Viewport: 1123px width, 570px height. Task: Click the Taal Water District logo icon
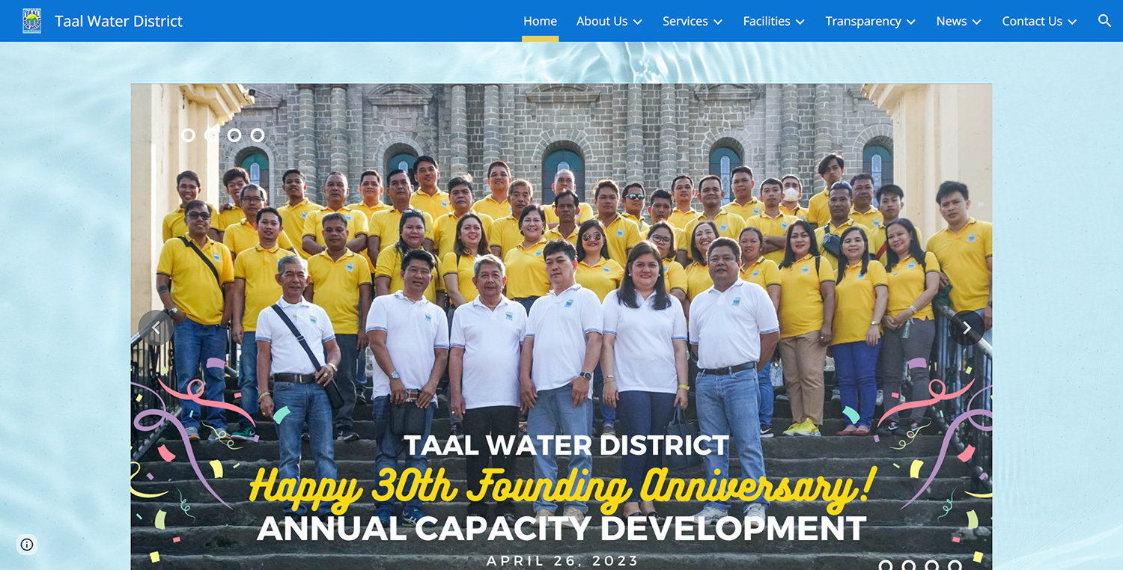[32, 21]
